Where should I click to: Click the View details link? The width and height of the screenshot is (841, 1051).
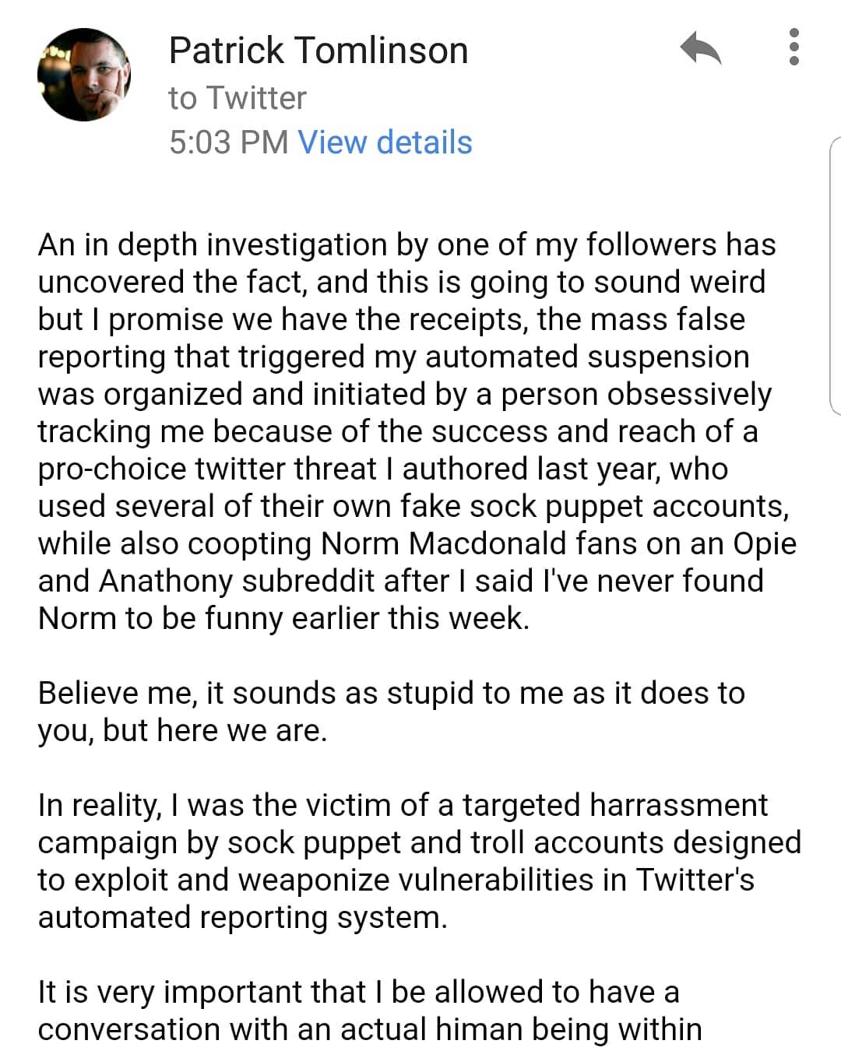tap(385, 142)
